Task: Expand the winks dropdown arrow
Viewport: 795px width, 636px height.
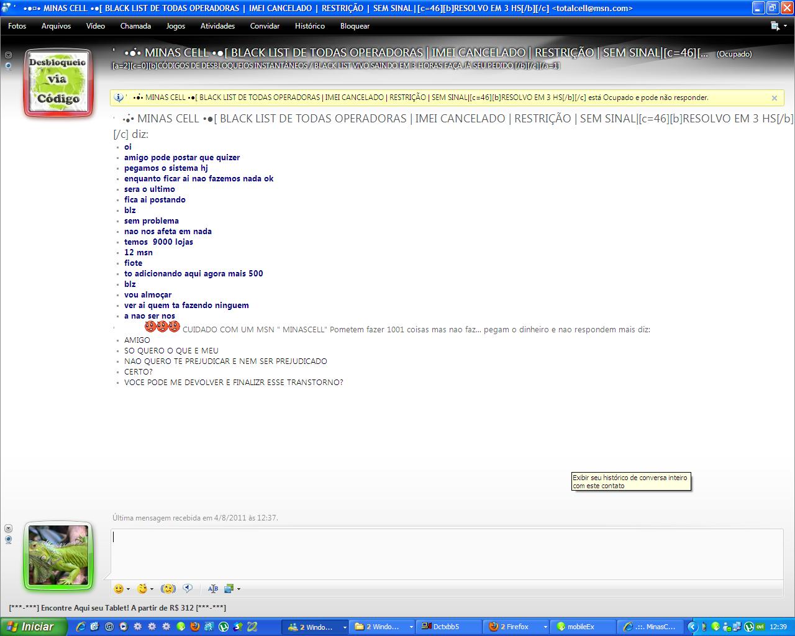Action: pos(152,589)
